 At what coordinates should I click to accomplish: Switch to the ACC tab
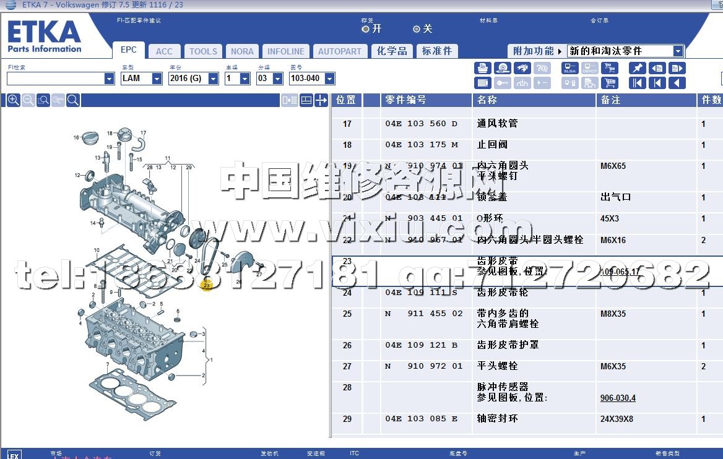click(164, 51)
